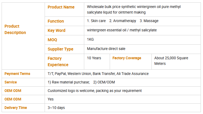This screenshot has height=114, width=203.
Task: Select Customized logo is welcome text
Action: click(95, 91)
